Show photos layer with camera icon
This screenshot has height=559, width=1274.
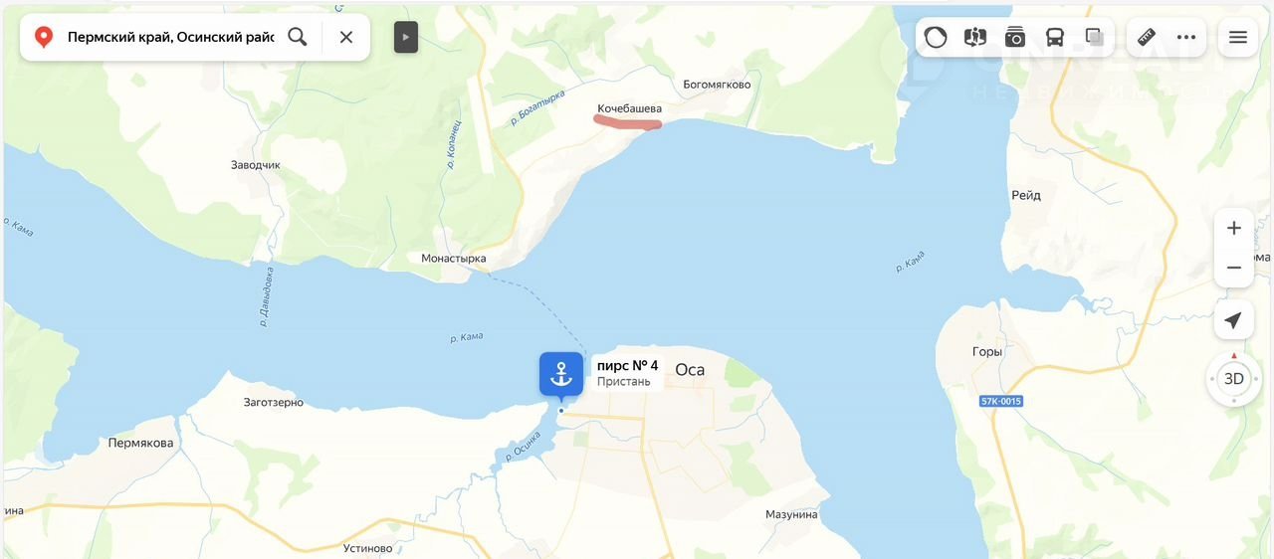point(1015,37)
